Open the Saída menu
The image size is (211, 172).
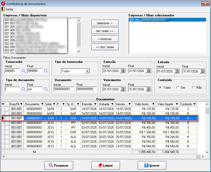(9, 9)
